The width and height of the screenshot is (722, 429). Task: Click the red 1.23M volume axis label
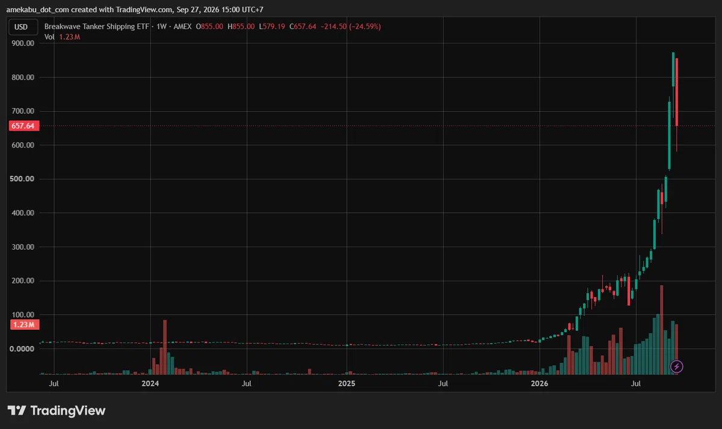23,325
